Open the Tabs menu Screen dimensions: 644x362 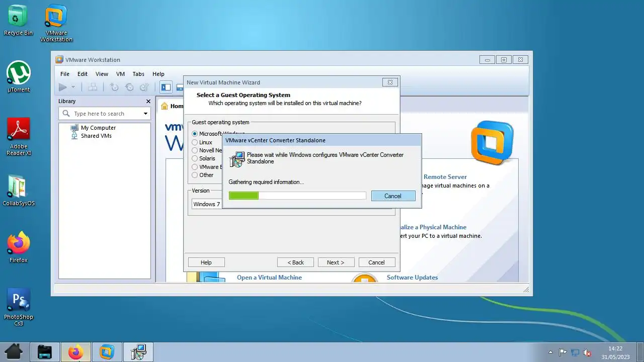(138, 74)
